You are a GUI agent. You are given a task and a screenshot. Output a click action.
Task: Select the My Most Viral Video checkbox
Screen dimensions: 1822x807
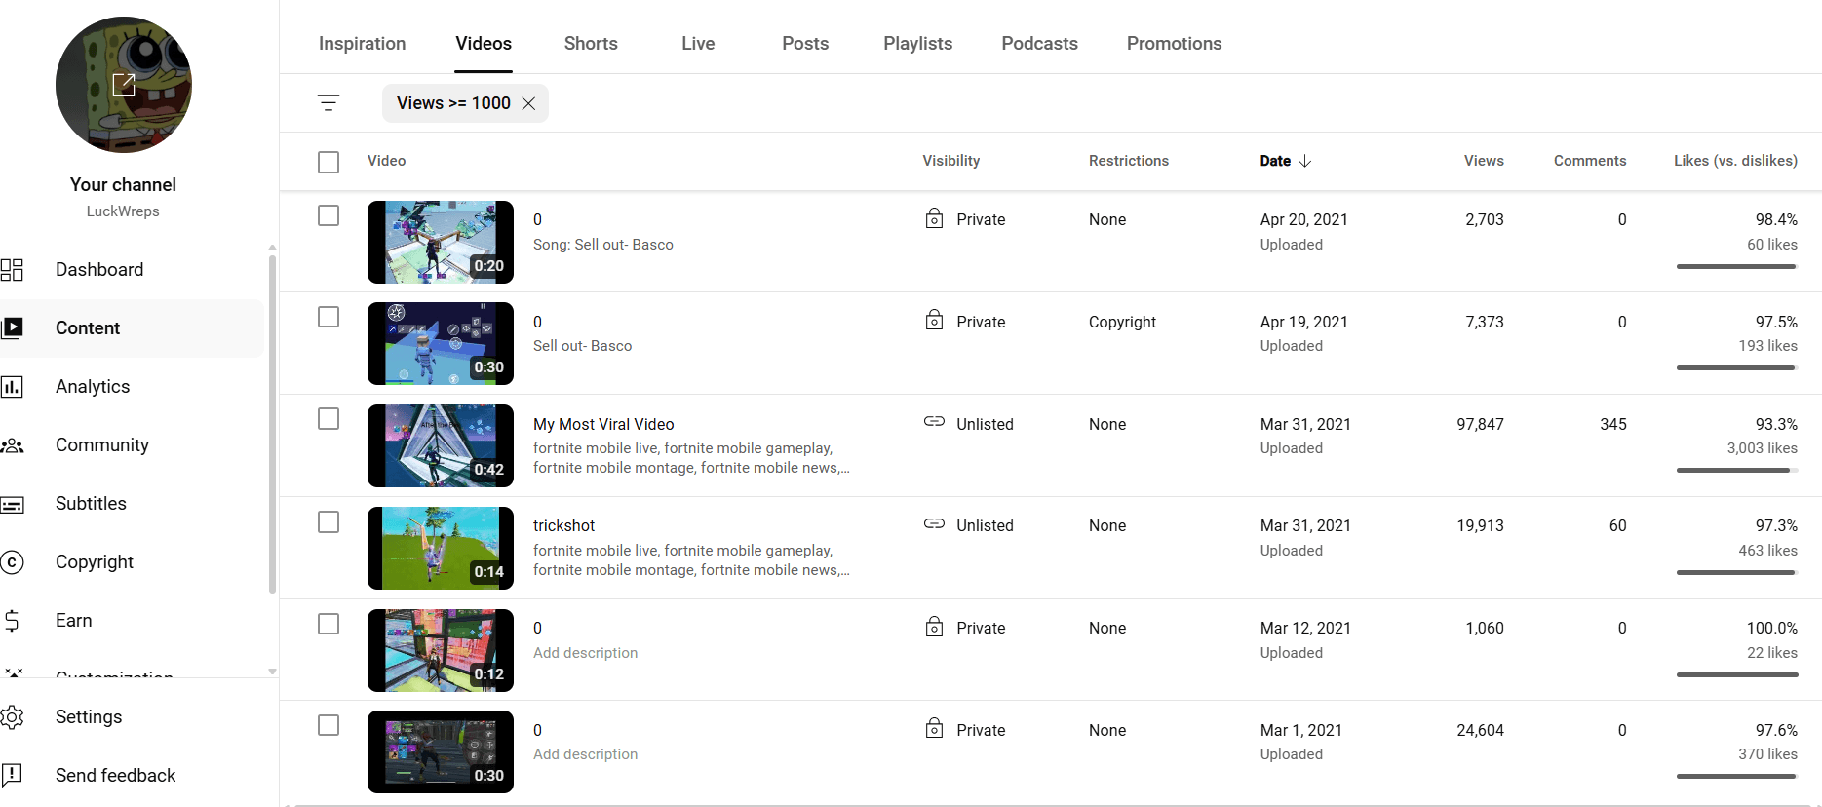329,419
